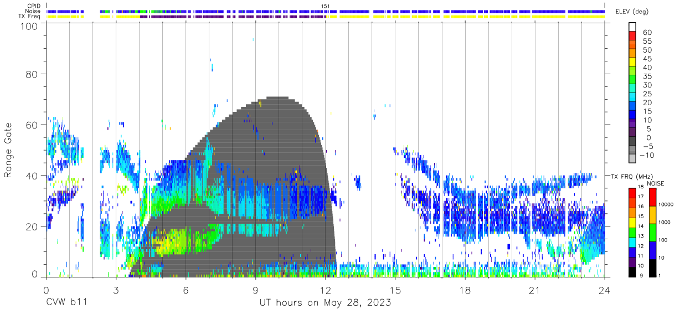Pick the red top band of the TX FRQ colorbar

pos(632,193)
